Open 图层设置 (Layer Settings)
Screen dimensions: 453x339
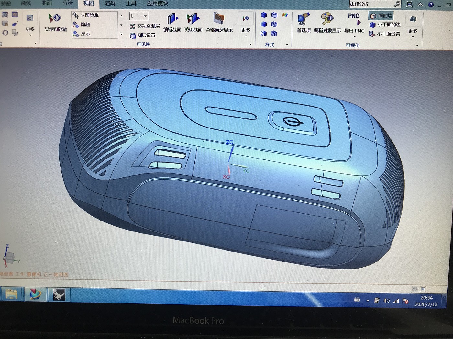pos(142,35)
